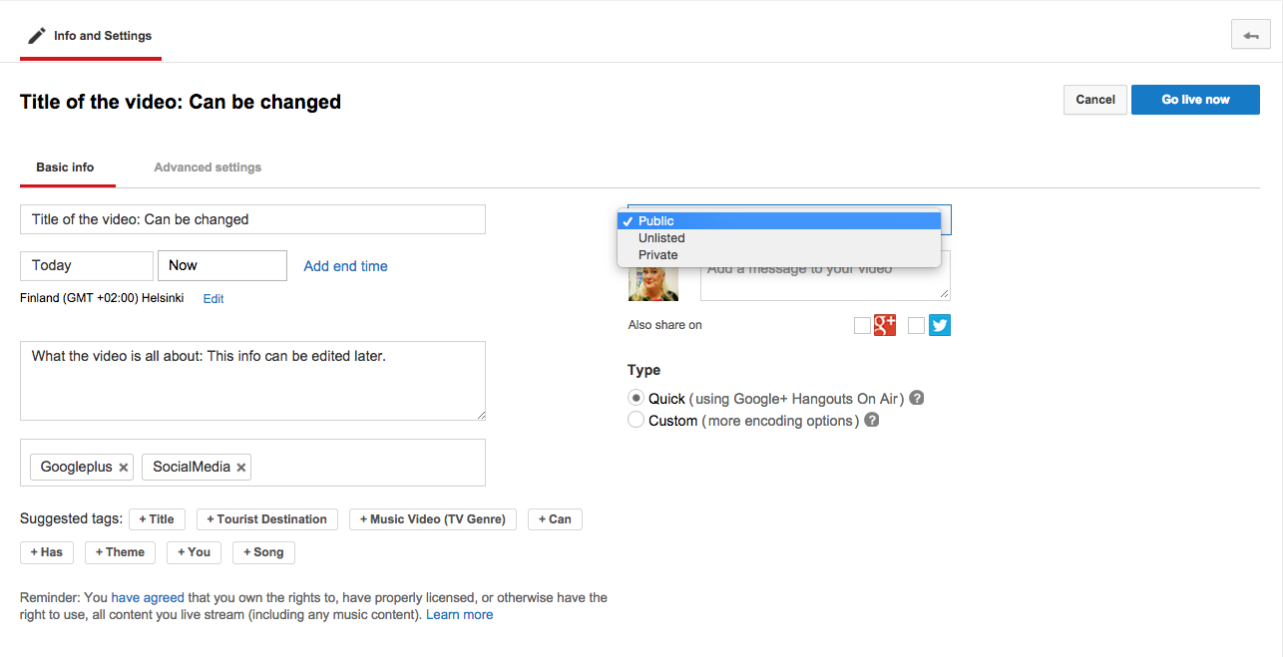The image size is (1283, 657).
Task: Select the Custom type radio button
Action: tap(636, 420)
